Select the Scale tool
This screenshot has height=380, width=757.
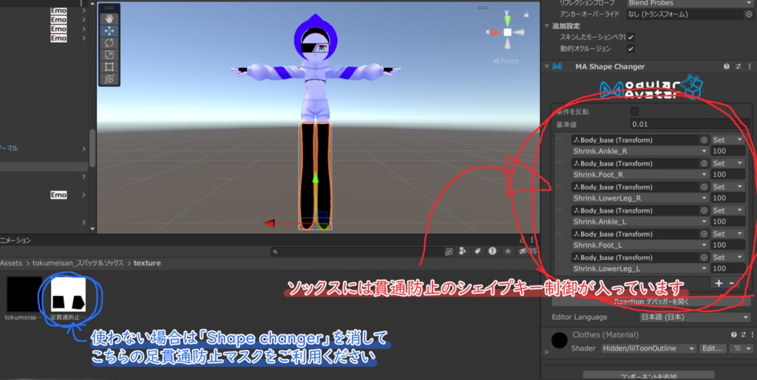109,55
